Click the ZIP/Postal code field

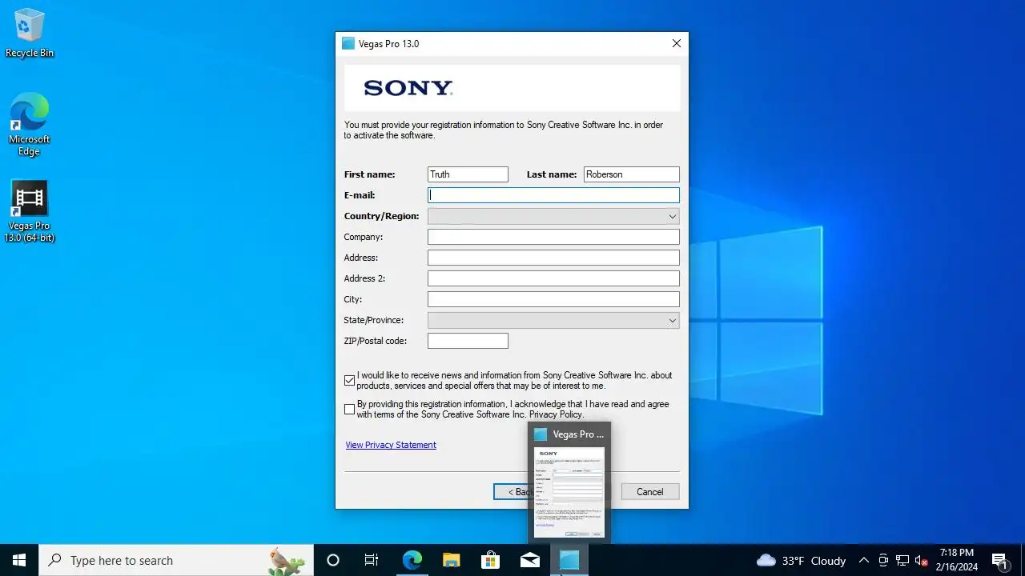(468, 341)
